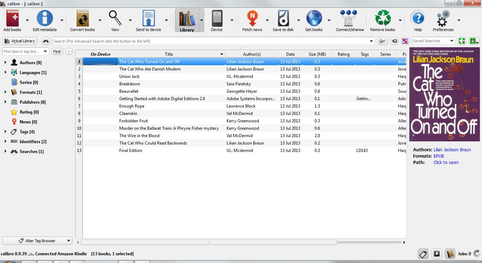Collapse all tag categories with minus button

[69, 51]
